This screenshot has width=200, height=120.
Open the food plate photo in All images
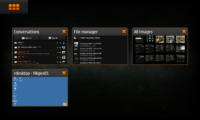(180, 39)
